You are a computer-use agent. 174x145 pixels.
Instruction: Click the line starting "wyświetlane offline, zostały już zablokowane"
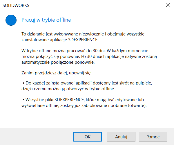[x=85, y=105]
